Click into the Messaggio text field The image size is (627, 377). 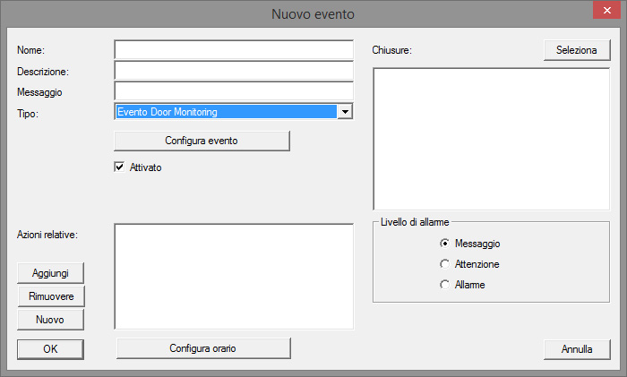point(234,91)
